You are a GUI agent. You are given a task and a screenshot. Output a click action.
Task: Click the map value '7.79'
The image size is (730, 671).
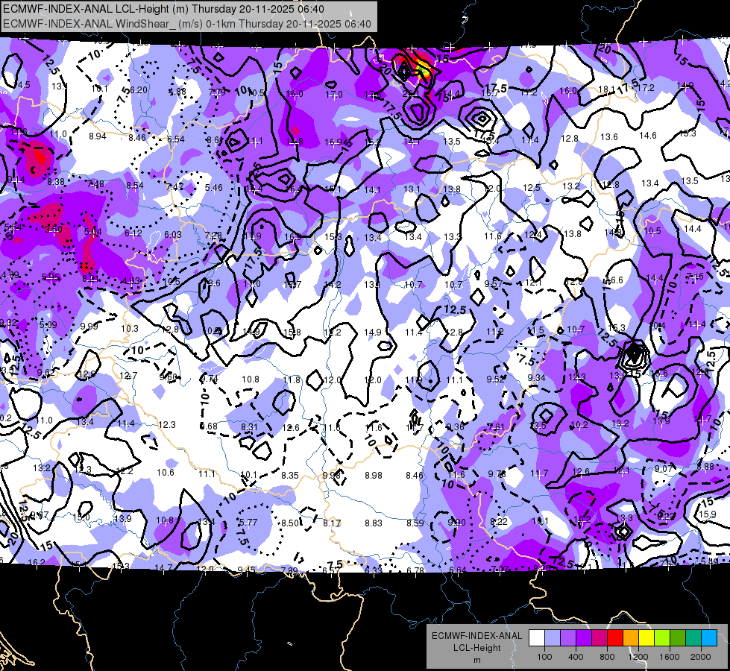[x=217, y=92]
